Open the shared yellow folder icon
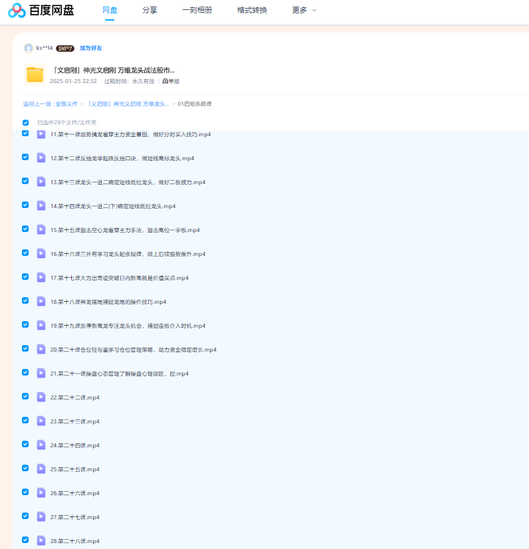 pos(35,74)
